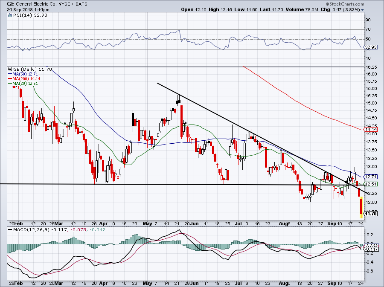The height and width of the screenshot is (287, 384).
Task: Click the red 14.14 price tag on axis
Action: coord(371,130)
